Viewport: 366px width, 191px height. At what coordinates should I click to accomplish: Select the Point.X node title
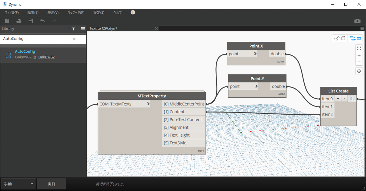point(256,46)
